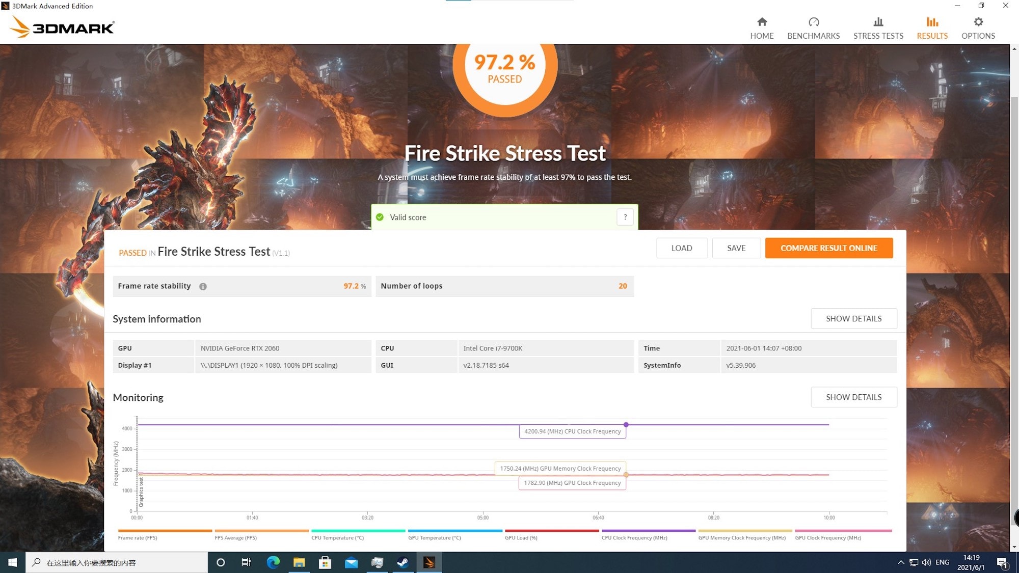Open the RESULTS tab
This screenshot has height=573, width=1019.
point(932,28)
